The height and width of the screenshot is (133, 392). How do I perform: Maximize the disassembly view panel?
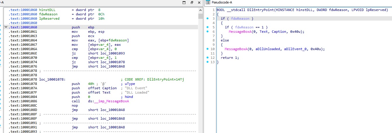184,2
